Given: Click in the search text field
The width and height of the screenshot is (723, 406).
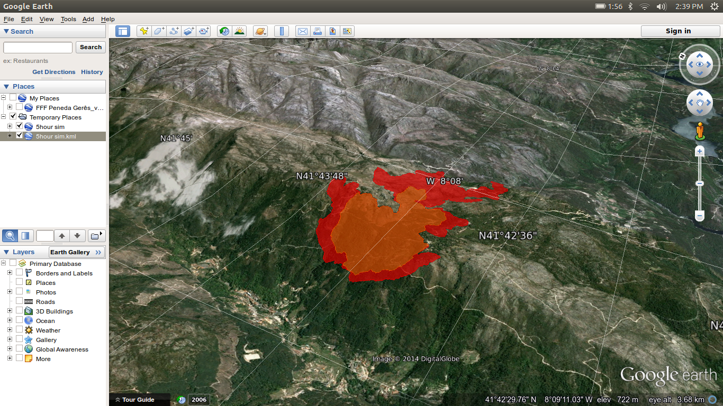Looking at the screenshot, I should click(38, 48).
